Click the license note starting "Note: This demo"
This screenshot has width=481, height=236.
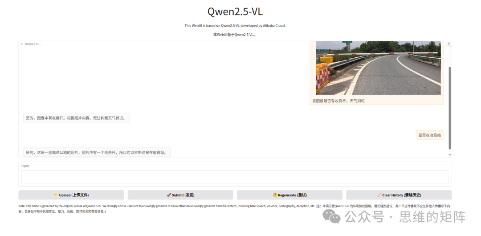coord(235,209)
